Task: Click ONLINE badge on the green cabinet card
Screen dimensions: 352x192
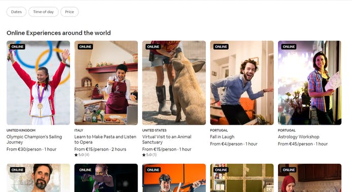Action: click(221, 170)
